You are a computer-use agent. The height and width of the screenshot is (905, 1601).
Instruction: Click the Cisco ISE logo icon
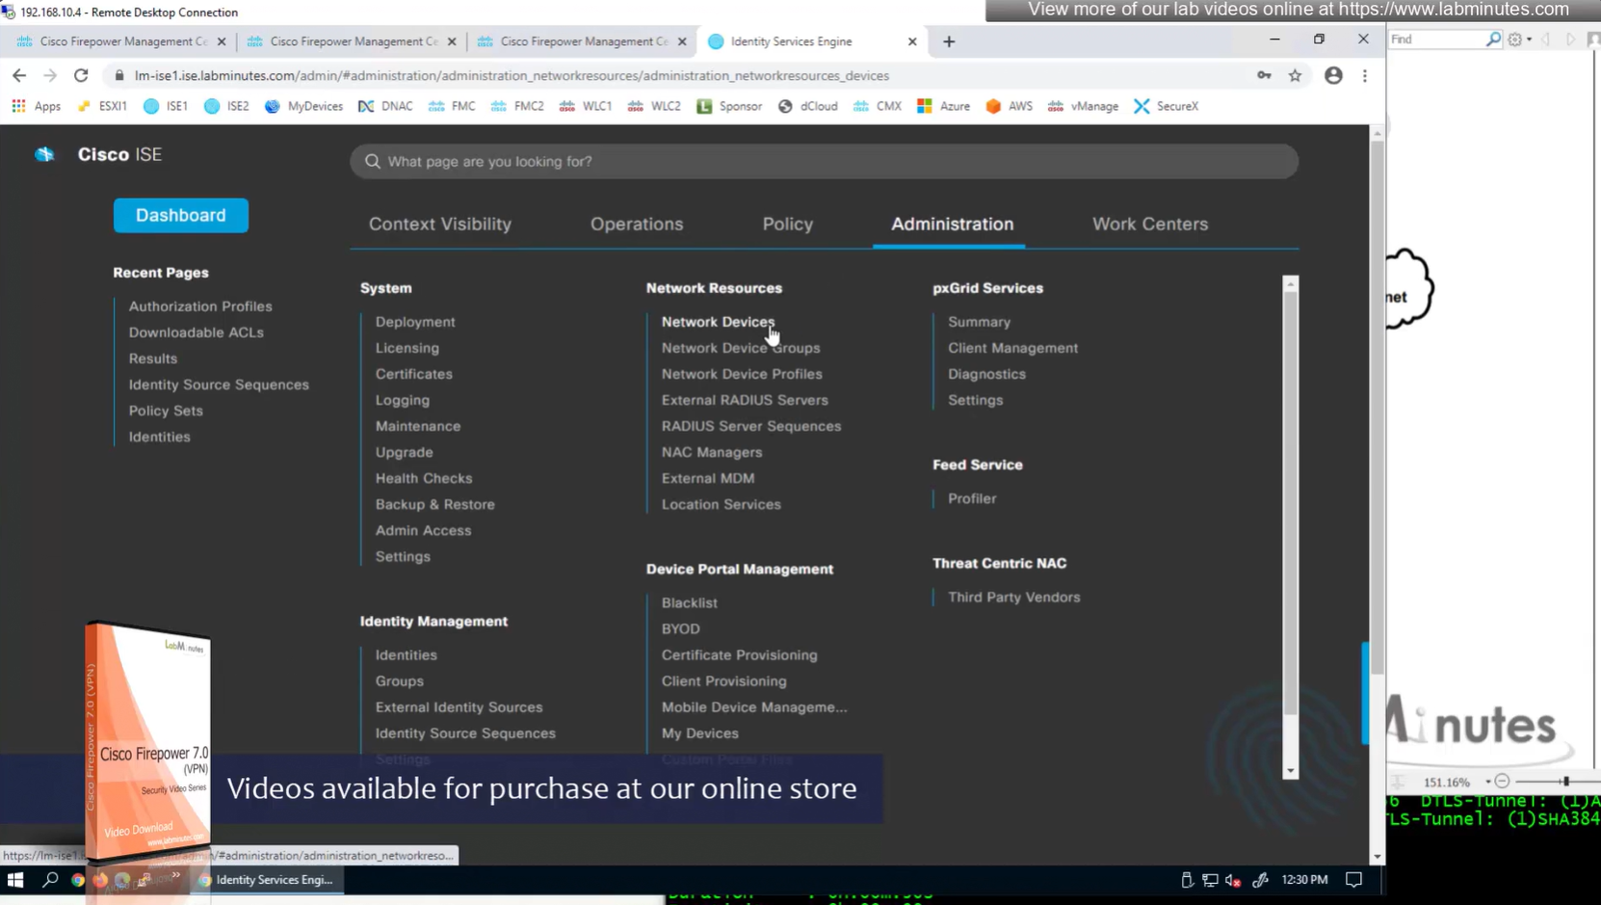tap(44, 154)
